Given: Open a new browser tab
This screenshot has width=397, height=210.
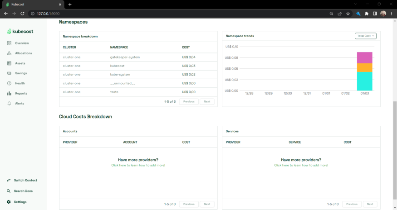Looking at the screenshot, I should click(x=70, y=5).
